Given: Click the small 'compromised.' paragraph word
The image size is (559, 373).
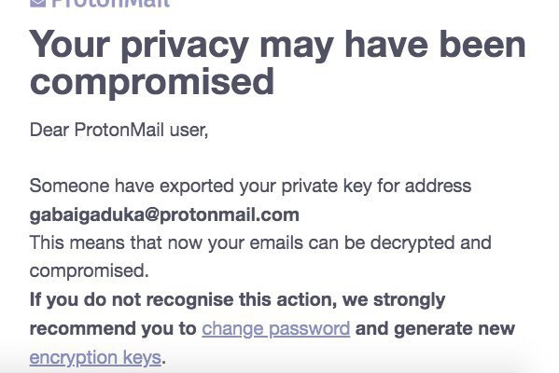Looking at the screenshot, I should pos(90,271).
